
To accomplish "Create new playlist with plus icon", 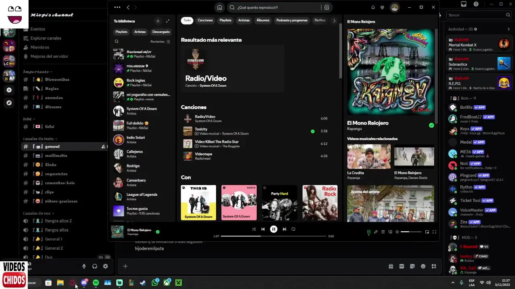I will (x=158, y=21).
